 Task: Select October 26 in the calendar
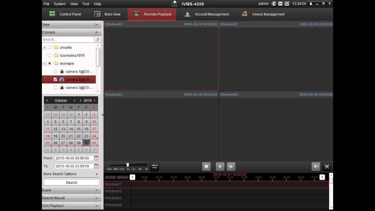pyautogui.click(x=55, y=143)
